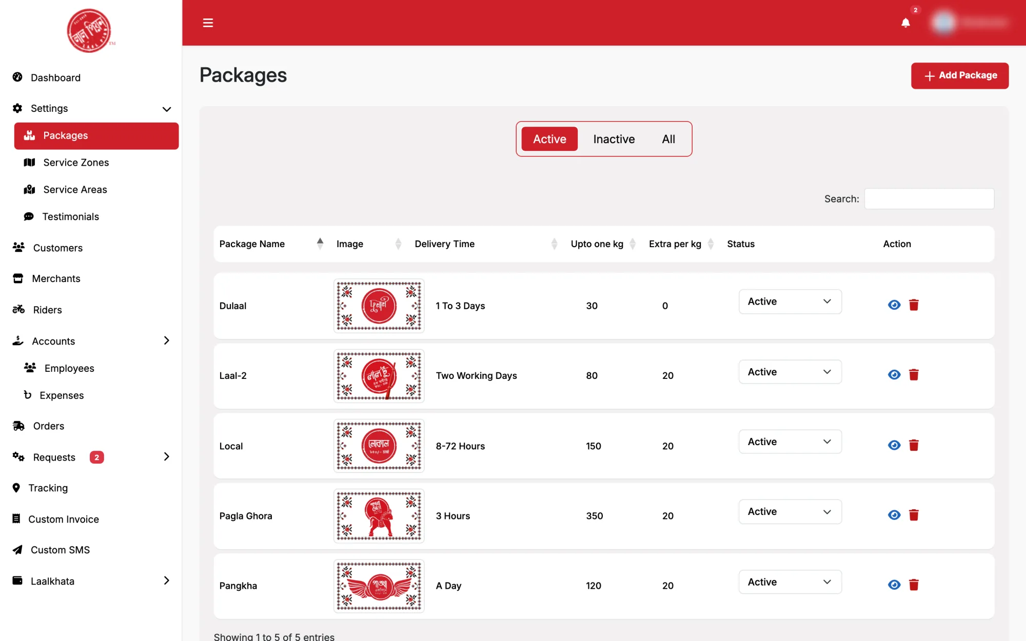Toggle sidebar with the hamburger menu icon
The height and width of the screenshot is (641, 1026).
pos(208,23)
